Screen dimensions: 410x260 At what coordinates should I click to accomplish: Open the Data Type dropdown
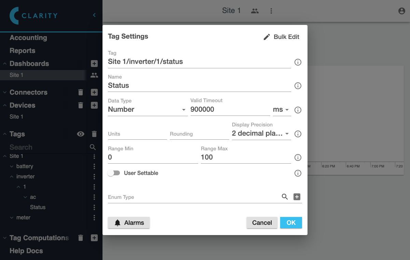[x=148, y=110]
